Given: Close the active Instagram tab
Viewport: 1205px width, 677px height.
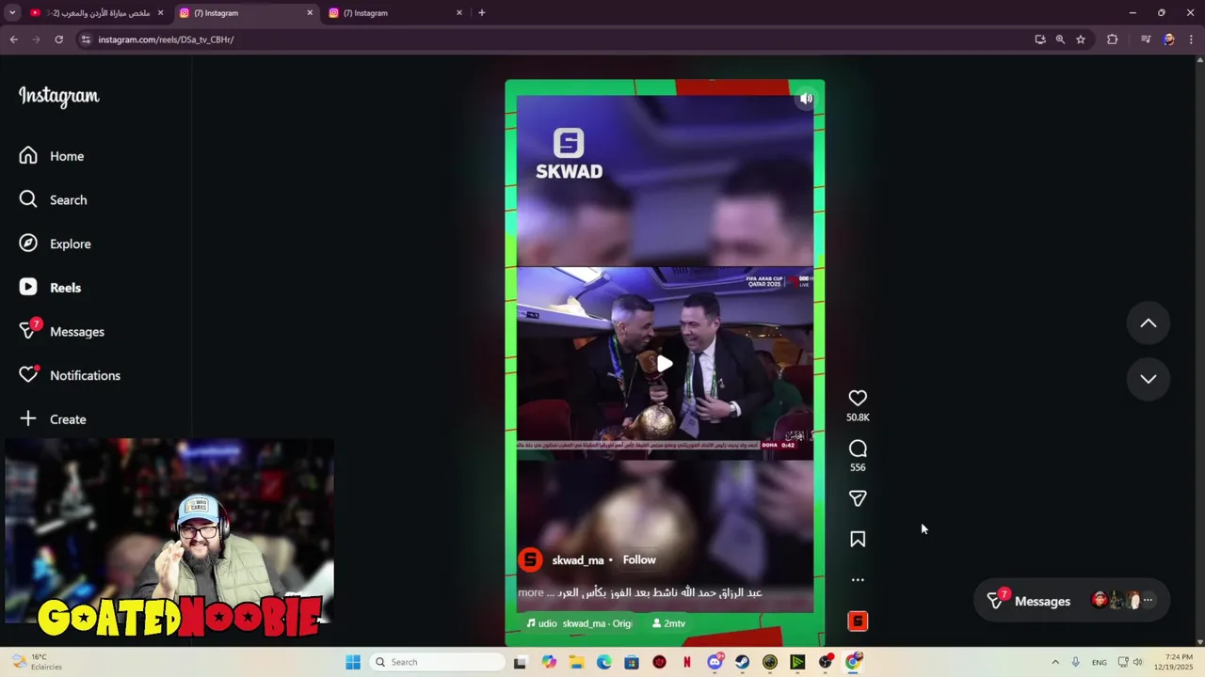Looking at the screenshot, I should point(310,13).
